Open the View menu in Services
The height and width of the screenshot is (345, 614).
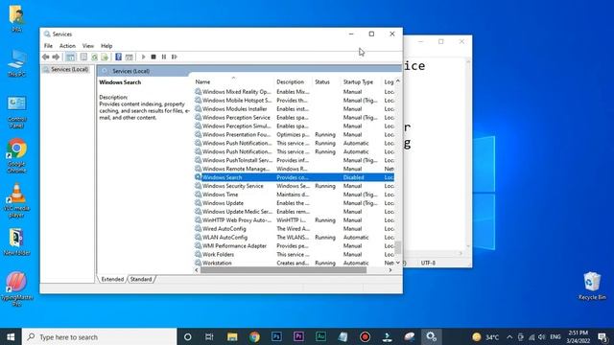(x=88, y=46)
